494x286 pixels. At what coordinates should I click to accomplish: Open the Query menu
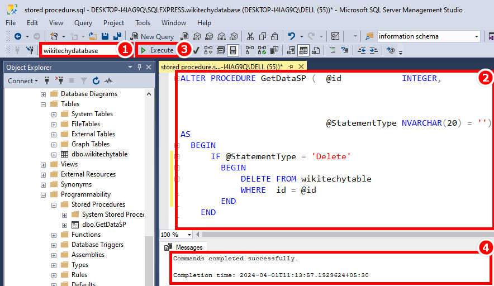click(x=83, y=23)
